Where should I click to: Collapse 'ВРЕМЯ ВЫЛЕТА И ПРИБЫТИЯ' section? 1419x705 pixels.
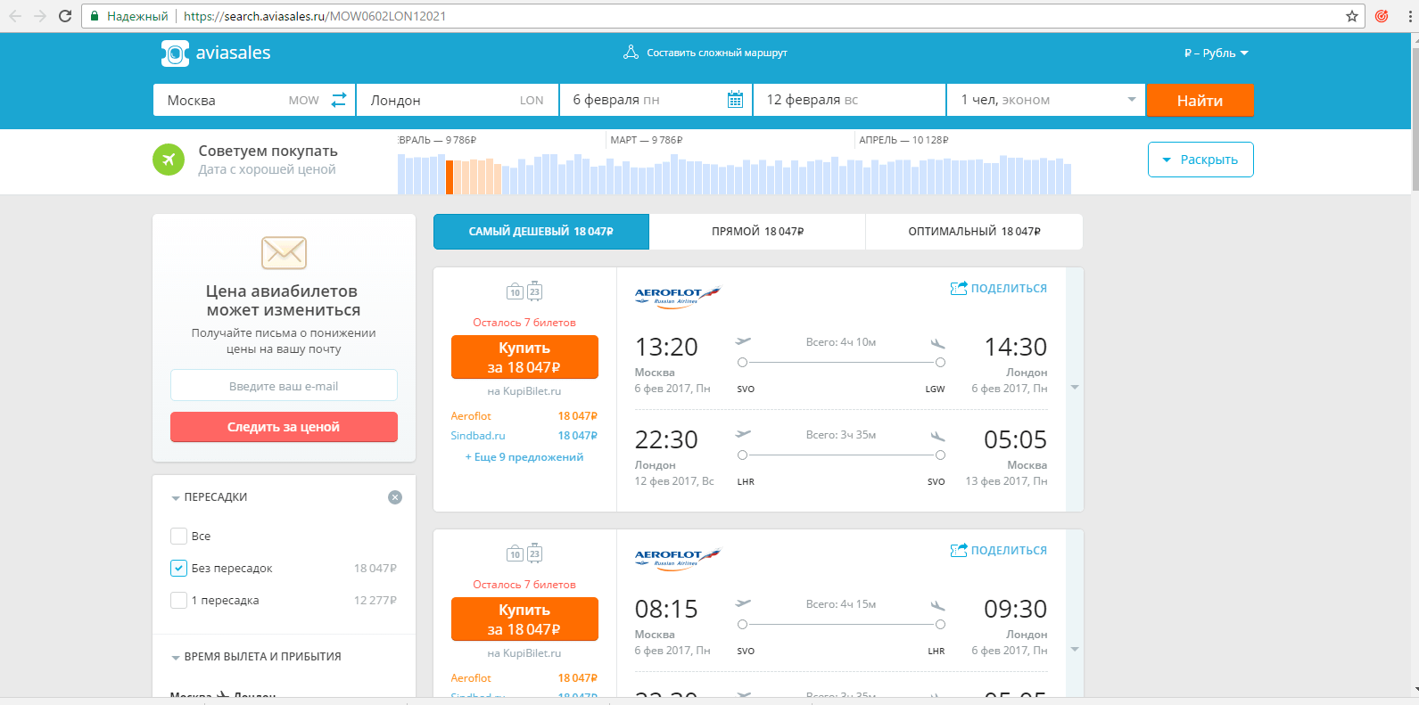click(x=256, y=657)
